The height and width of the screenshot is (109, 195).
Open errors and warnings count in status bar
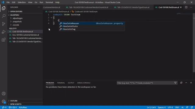tap(13, 107)
